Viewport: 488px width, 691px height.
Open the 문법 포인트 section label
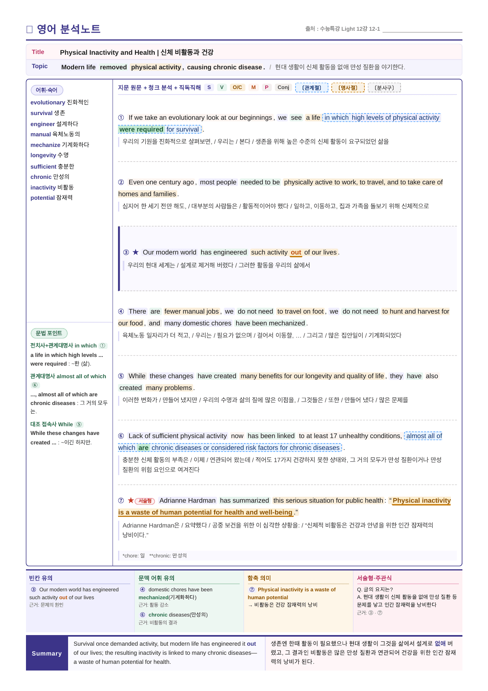49,333
